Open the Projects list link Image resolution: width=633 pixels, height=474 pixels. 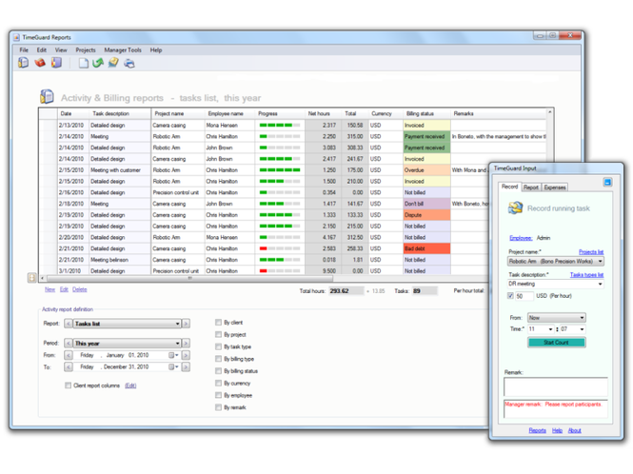(591, 252)
